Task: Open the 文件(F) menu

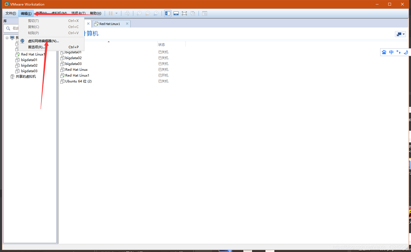Action: 11,13
